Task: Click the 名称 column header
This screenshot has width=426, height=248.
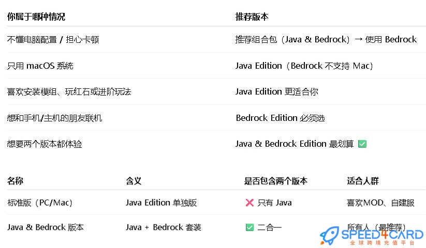Action: [15, 181]
